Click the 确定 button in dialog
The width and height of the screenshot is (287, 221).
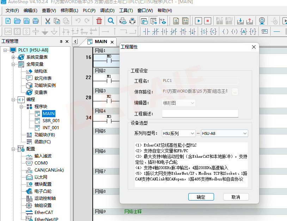click(x=201, y=197)
